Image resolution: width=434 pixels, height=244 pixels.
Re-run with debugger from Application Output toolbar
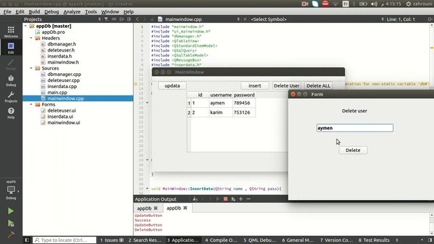coord(233,199)
